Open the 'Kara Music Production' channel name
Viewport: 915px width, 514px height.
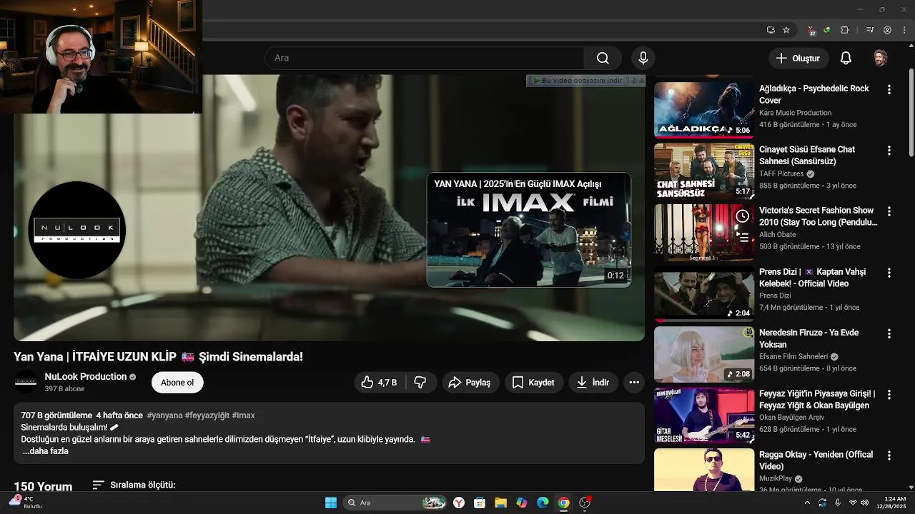[x=795, y=113]
